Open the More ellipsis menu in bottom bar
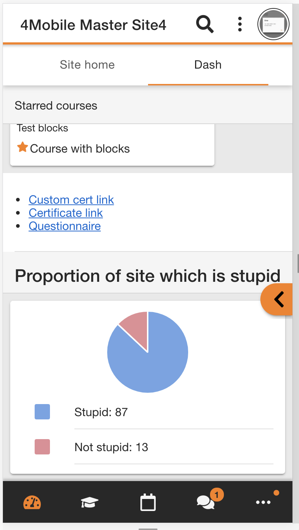The width and height of the screenshot is (299, 530). [x=263, y=502]
